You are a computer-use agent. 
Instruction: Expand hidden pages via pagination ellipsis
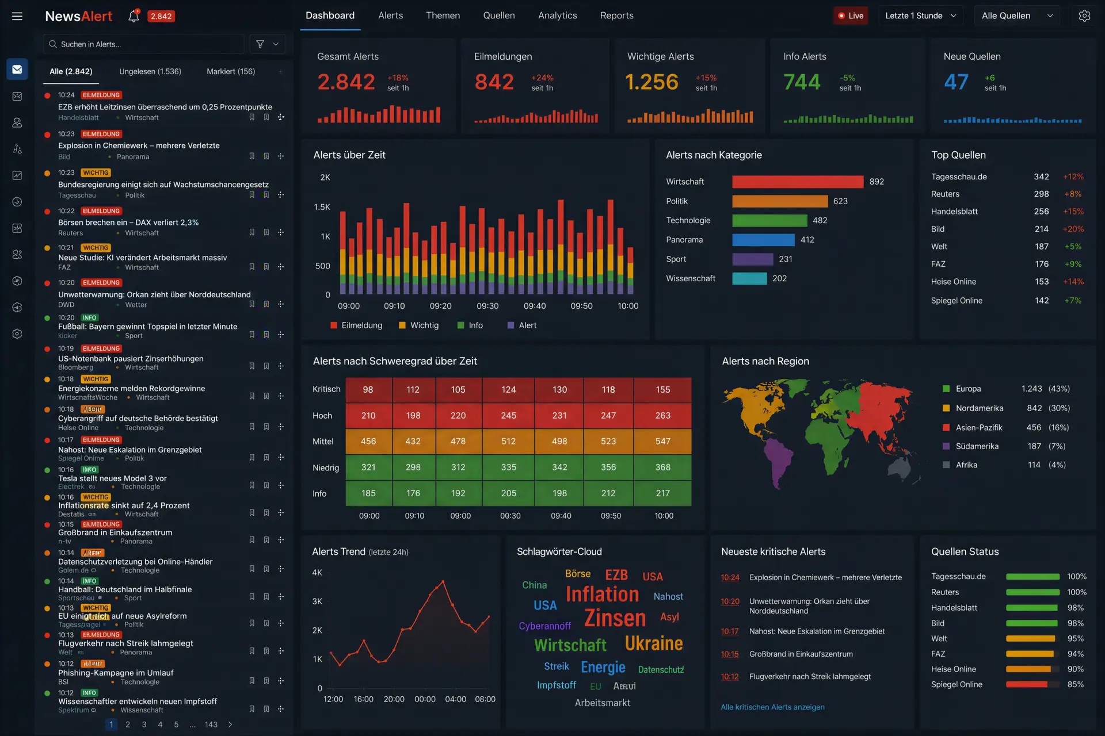pos(192,724)
